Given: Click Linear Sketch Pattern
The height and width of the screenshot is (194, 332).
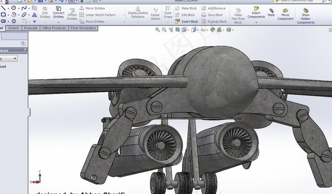Looking at the screenshot, I should (x=98, y=15).
